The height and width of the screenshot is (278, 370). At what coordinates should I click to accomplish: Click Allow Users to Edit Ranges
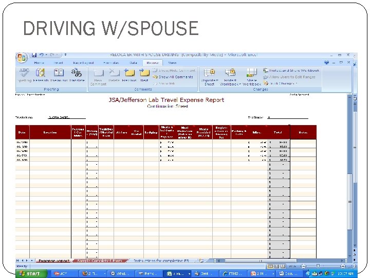pyautogui.click(x=289, y=77)
